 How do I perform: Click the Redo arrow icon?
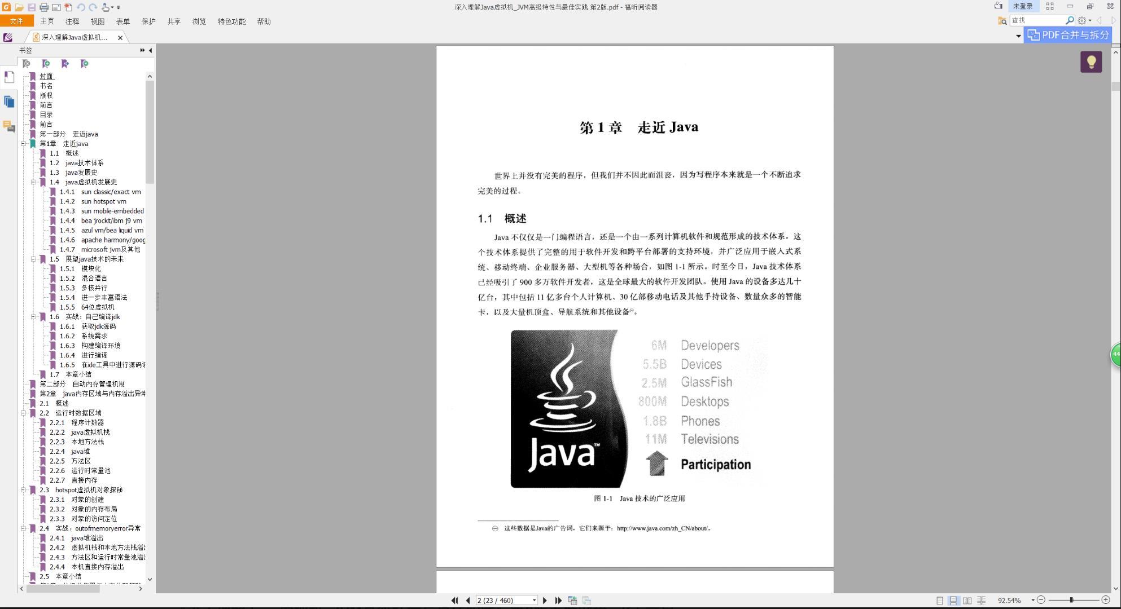click(x=93, y=7)
